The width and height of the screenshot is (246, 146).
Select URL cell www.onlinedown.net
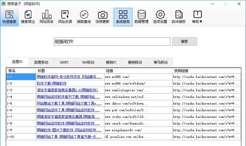coord(138,97)
